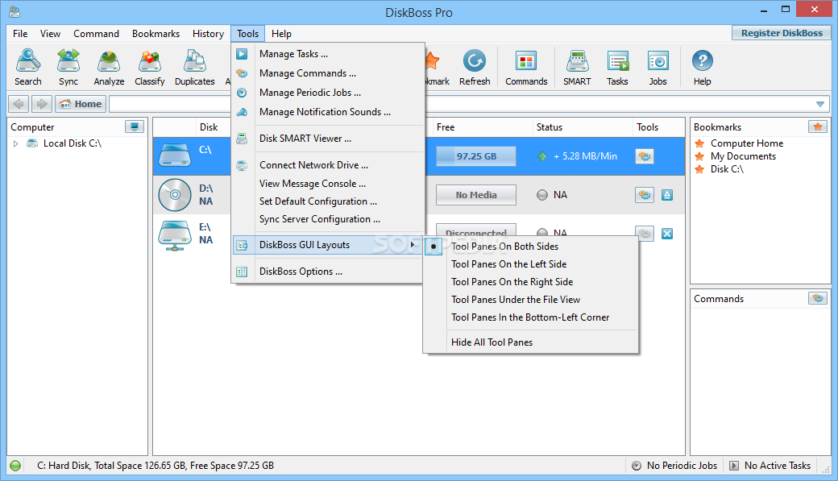Open the My Documents bookmark
This screenshot has height=481, width=838.
coord(743,156)
